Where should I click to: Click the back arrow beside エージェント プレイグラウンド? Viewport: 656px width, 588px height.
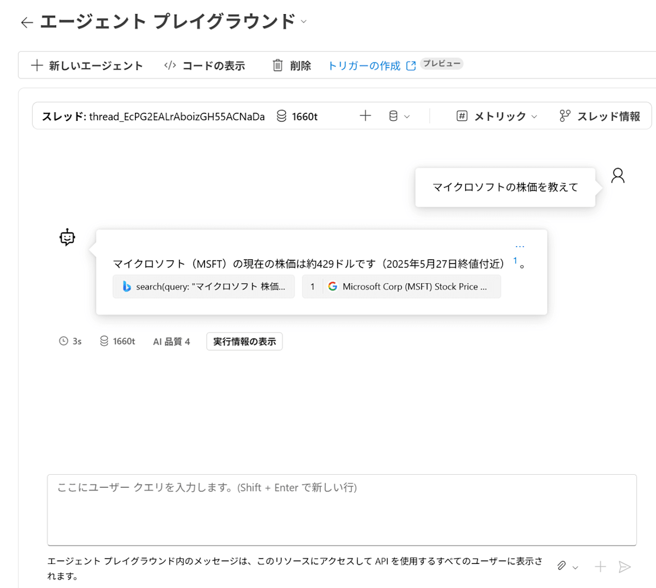(x=27, y=22)
